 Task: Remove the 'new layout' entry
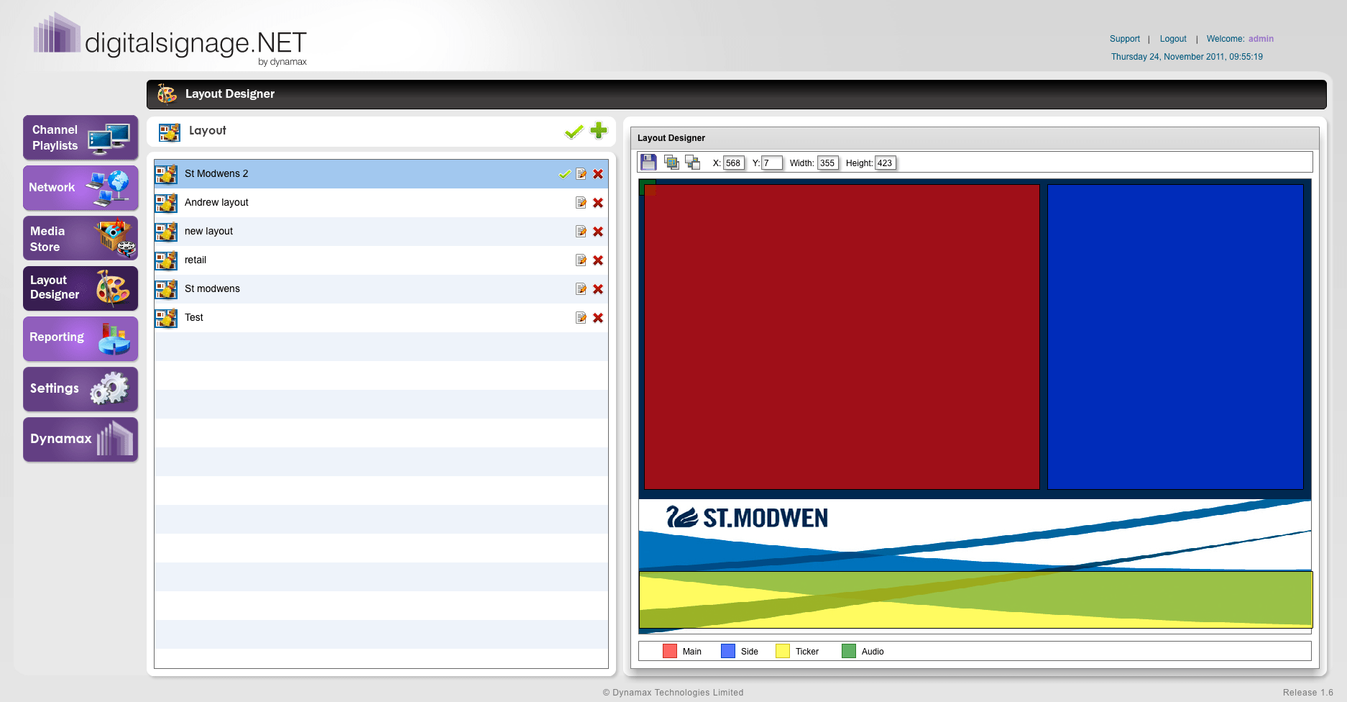(598, 232)
